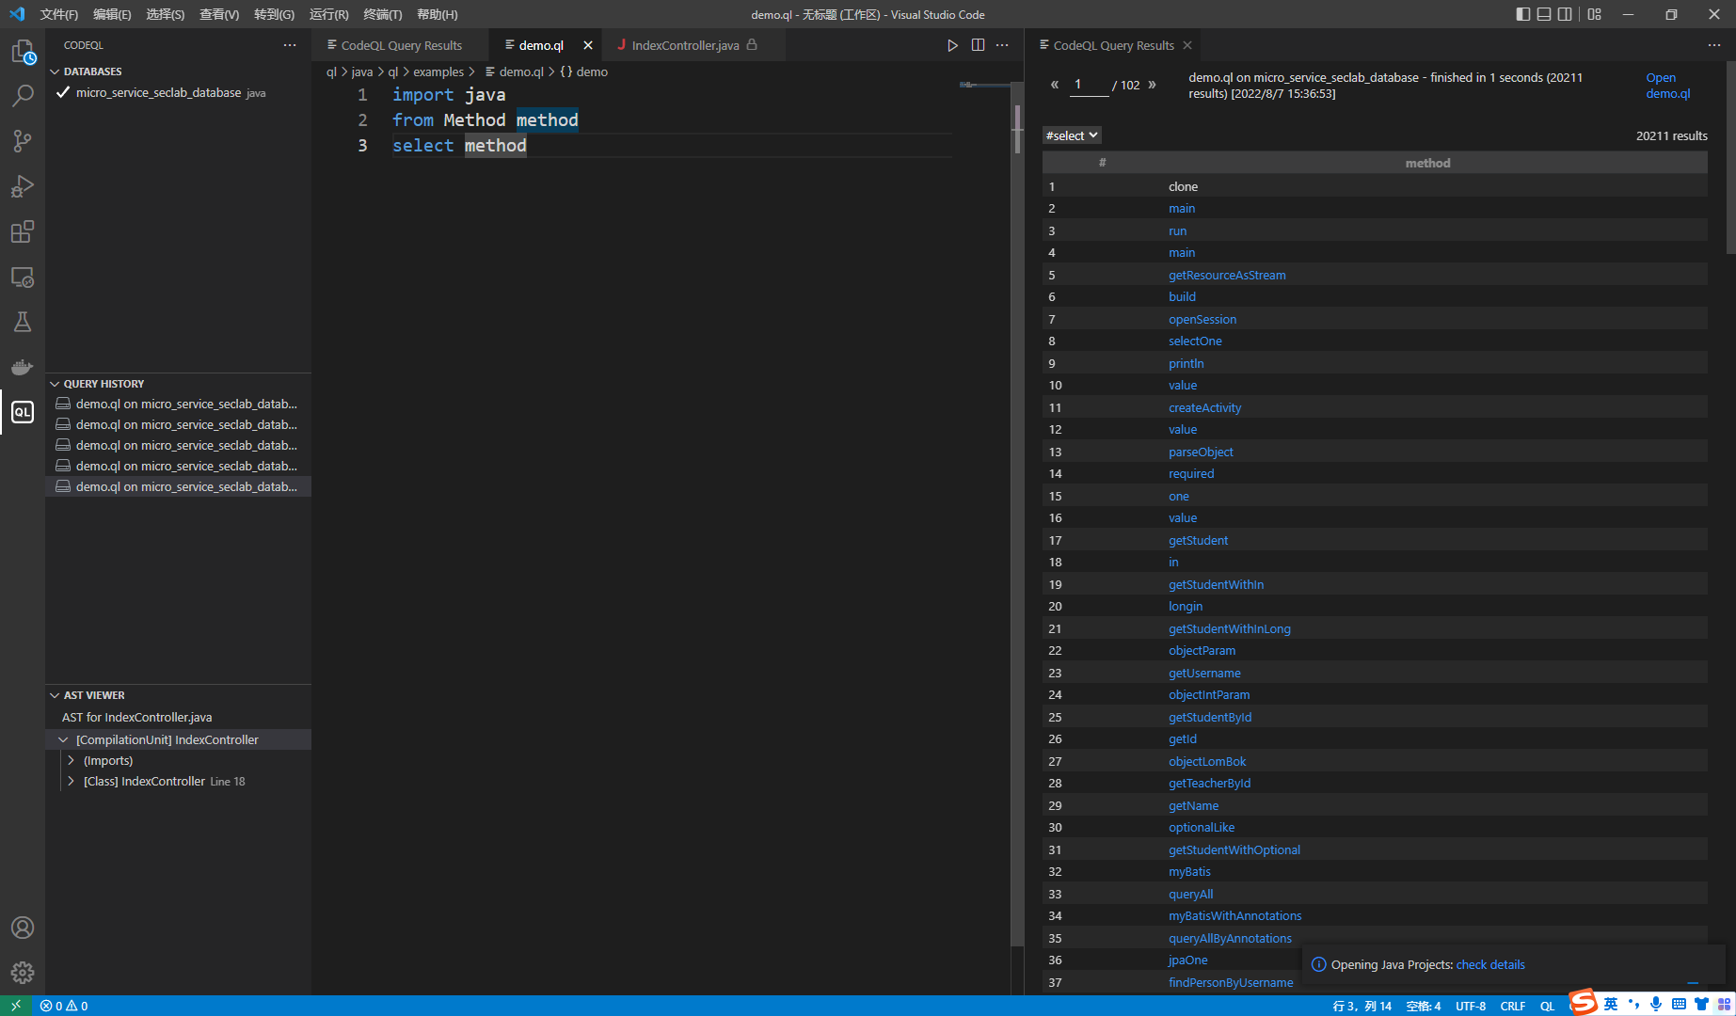Image resolution: width=1736 pixels, height=1016 pixels.
Task: Toggle bottom panel layout icon
Action: (x=1544, y=14)
